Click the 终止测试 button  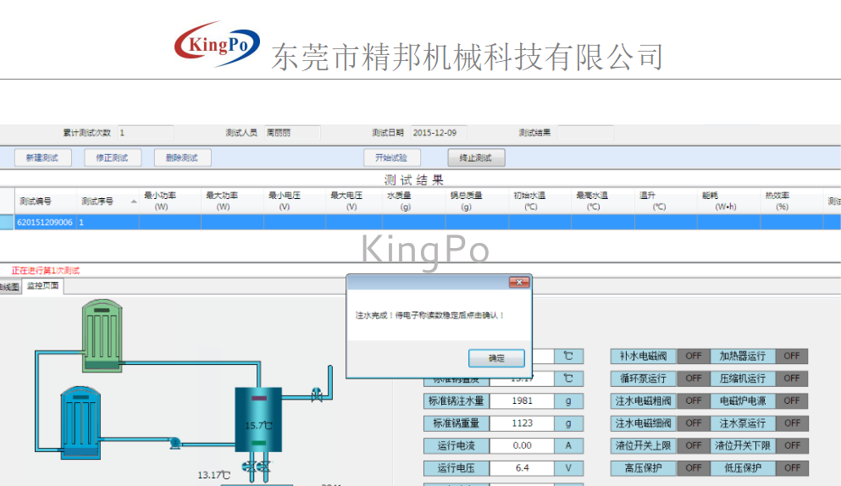coord(476,157)
